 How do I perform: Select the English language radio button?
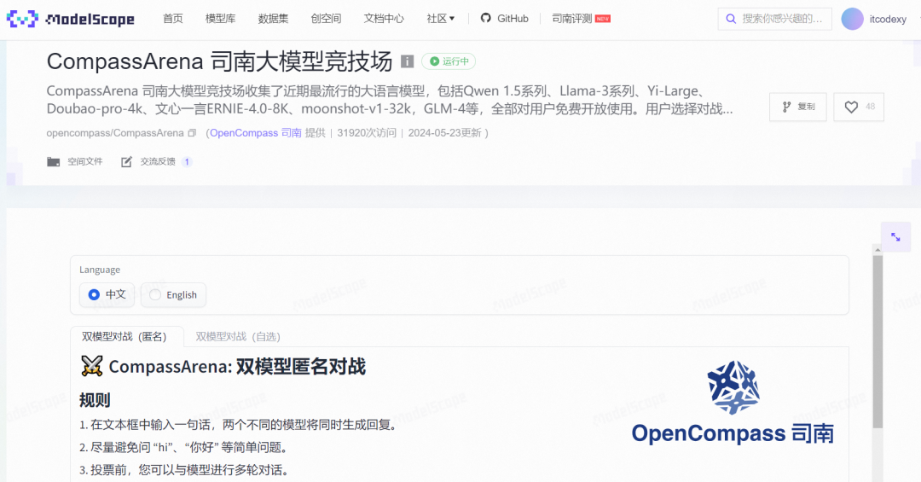[x=173, y=294]
